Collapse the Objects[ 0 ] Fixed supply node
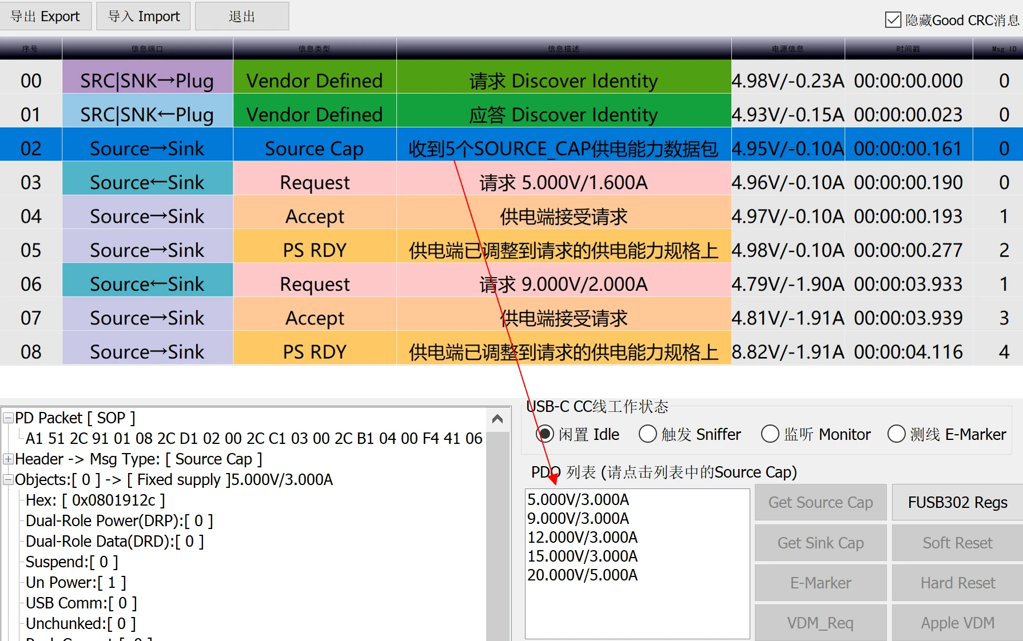Image resolution: width=1023 pixels, height=641 pixels. coord(8,480)
